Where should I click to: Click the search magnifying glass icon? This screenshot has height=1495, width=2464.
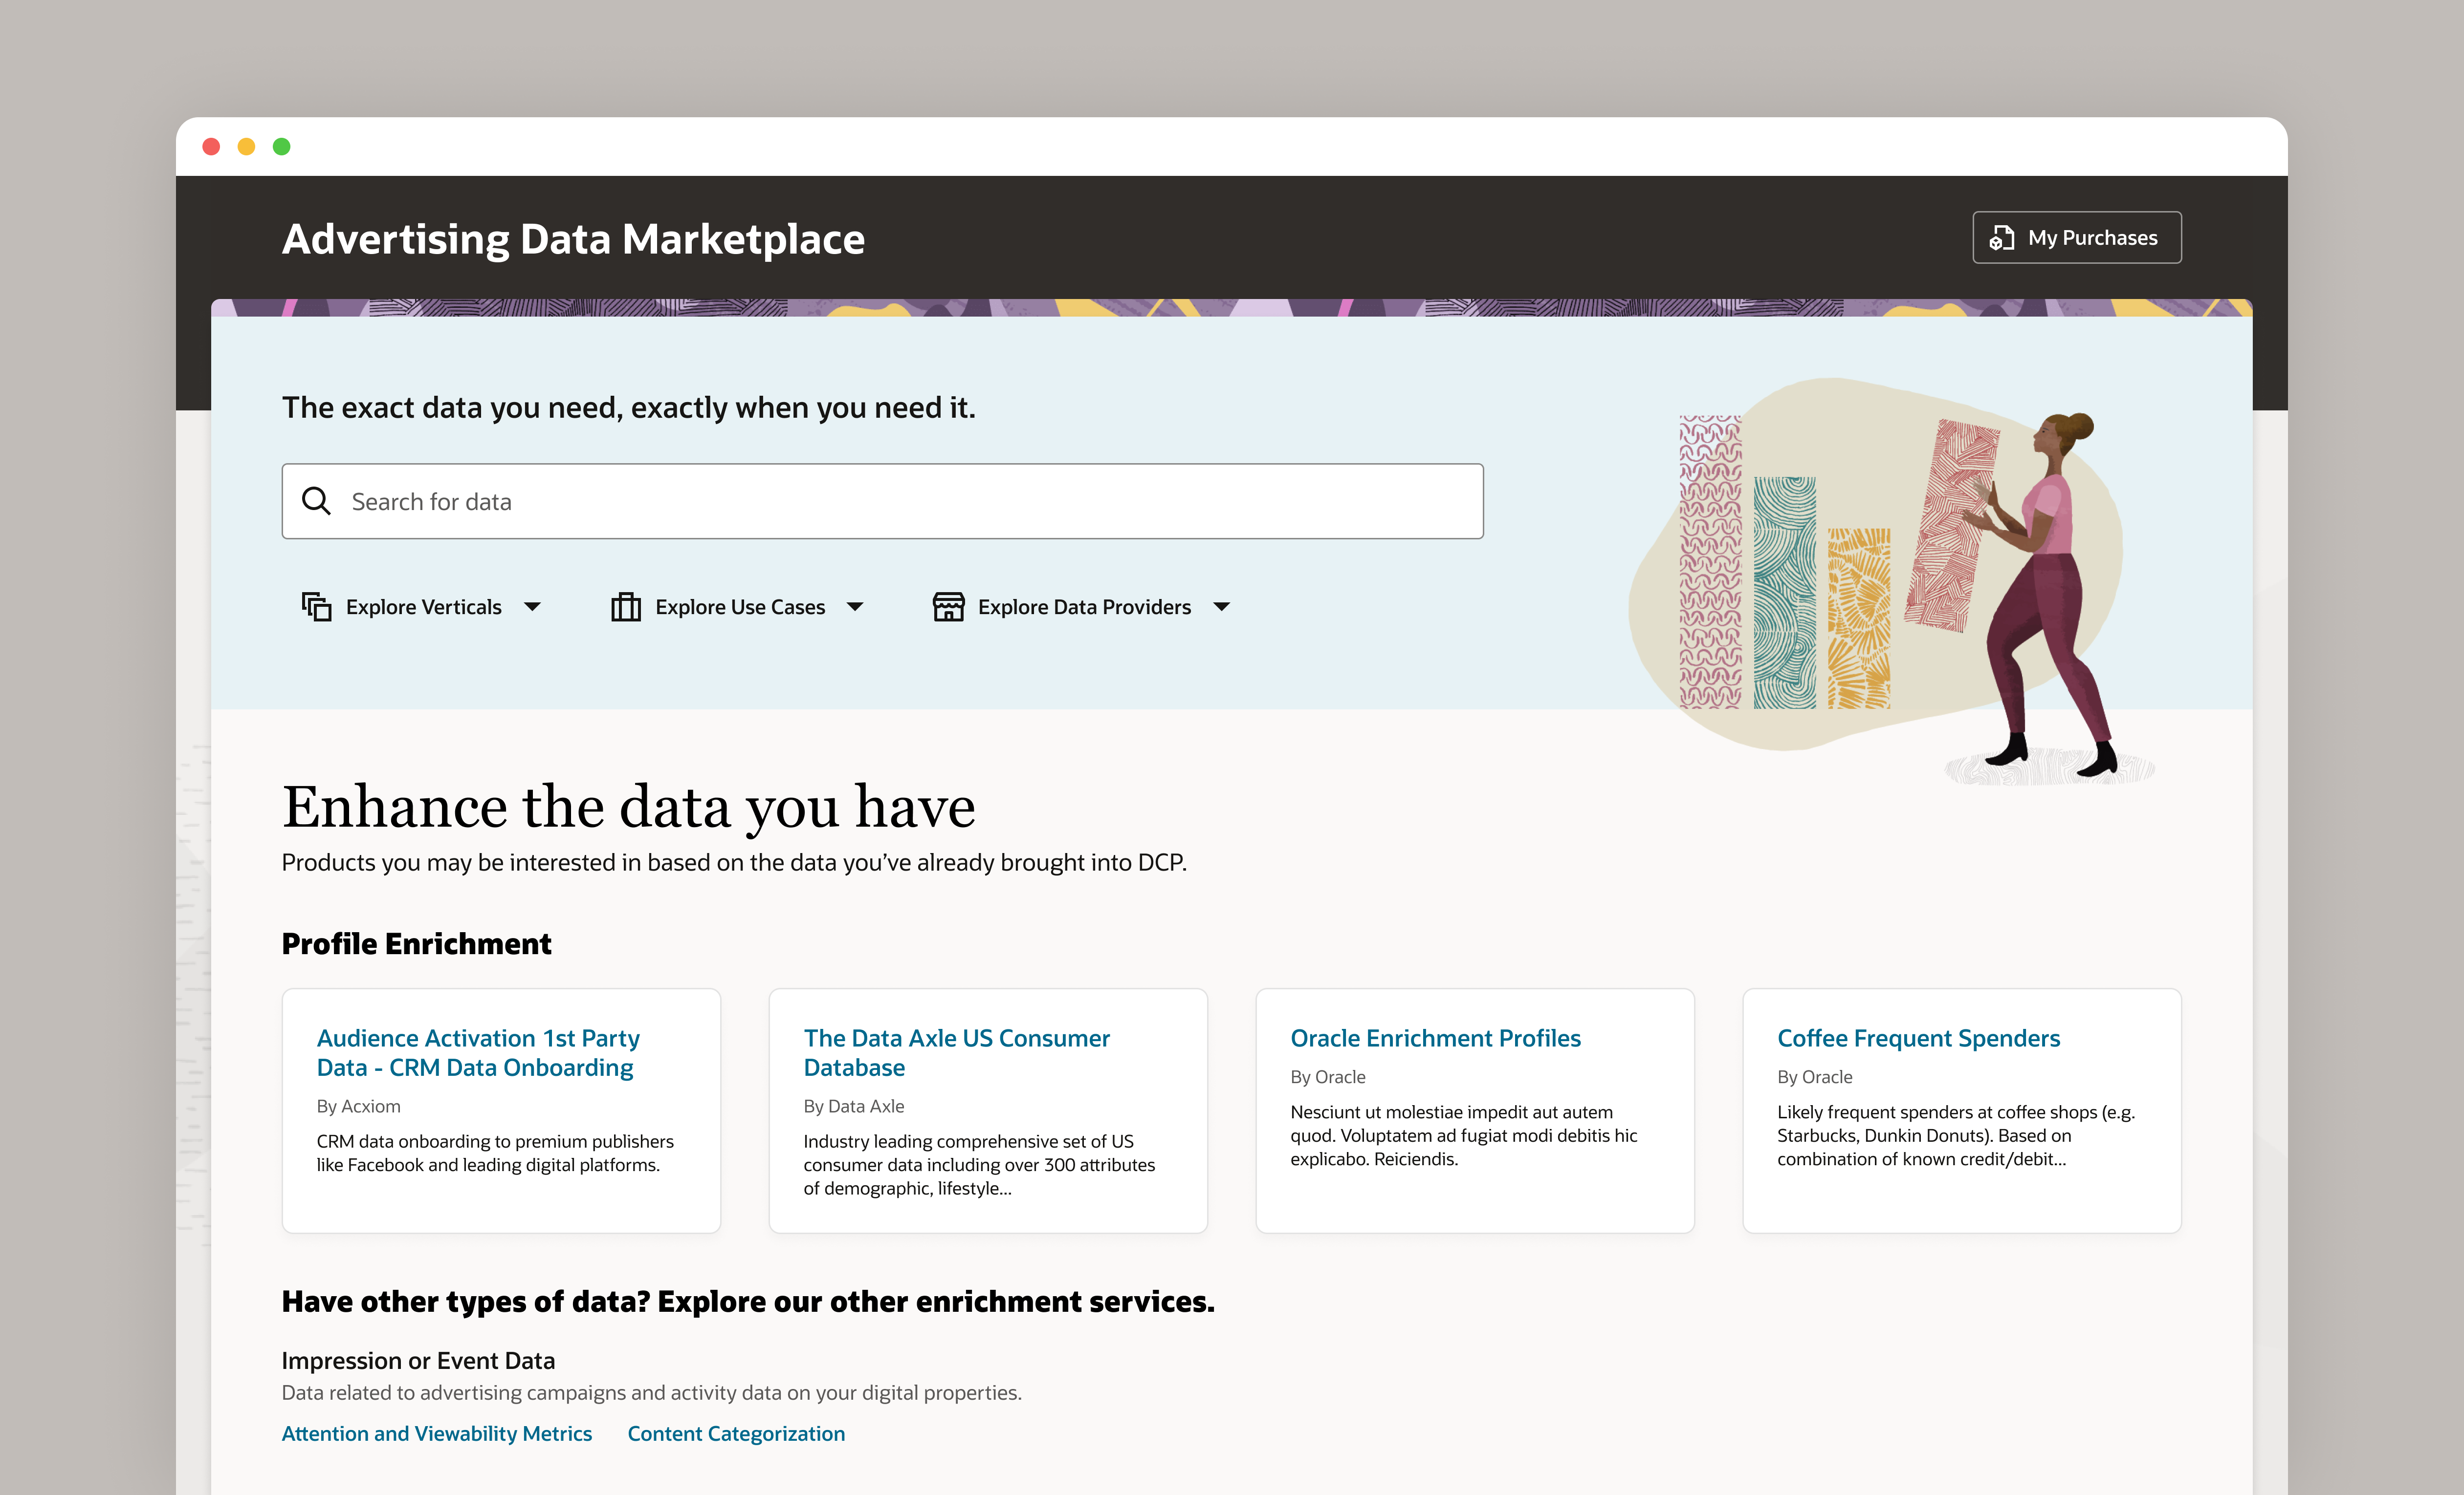[x=316, y=501]
